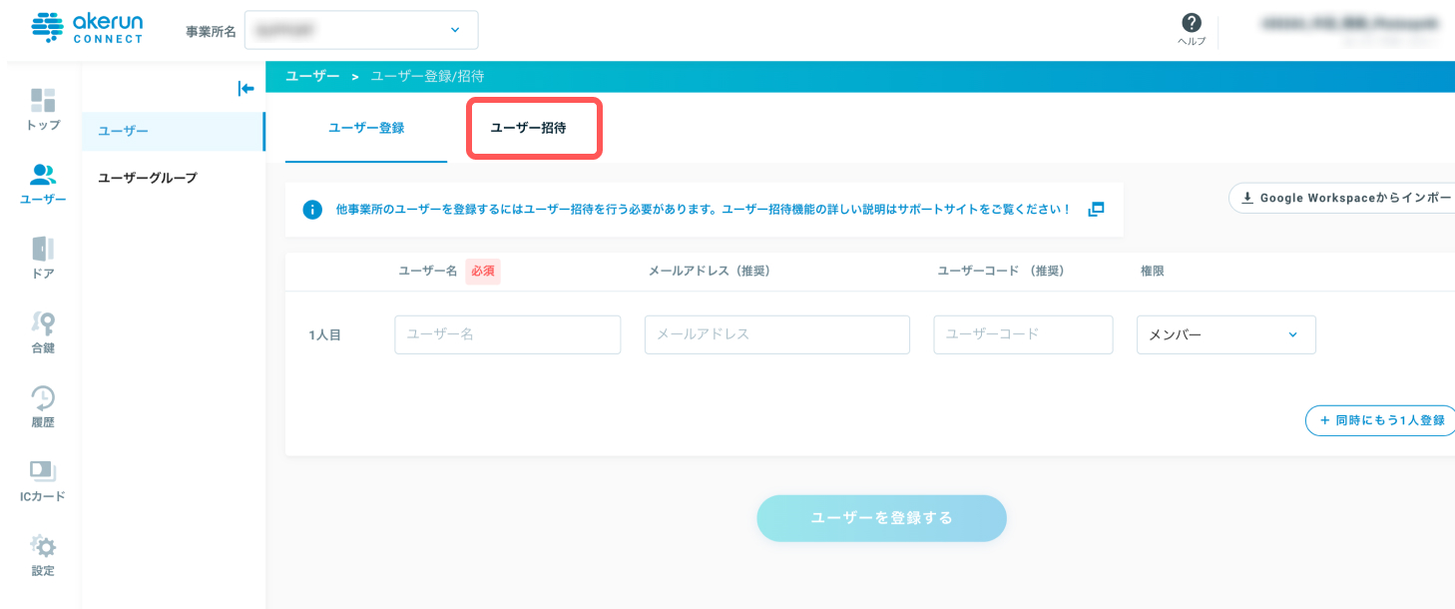The width and height of the screenshot is (1455, 609).
Task: Click the 1人目 row label
Action: (x=325, y=335)
